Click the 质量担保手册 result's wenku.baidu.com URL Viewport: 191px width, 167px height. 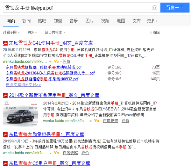25,153
